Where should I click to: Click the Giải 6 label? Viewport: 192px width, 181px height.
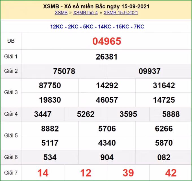point(11,157)
